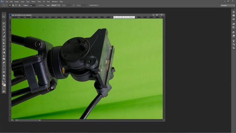Enable Add to selection mode
This screenshot has height=133, width=236.
point(13,5)
